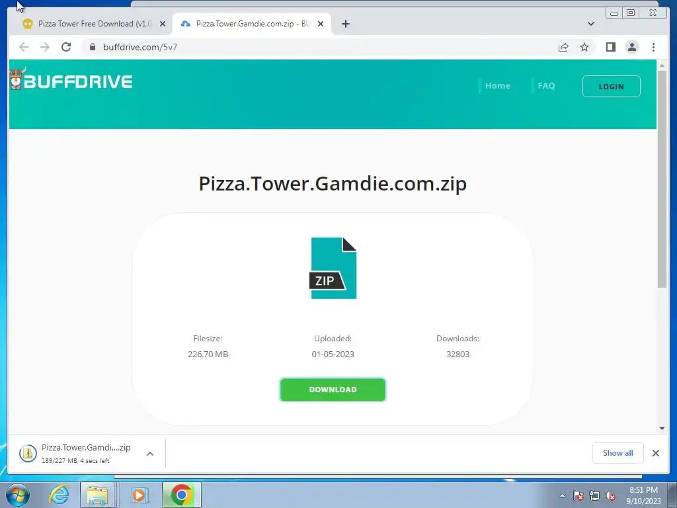Open the taskbar clock showing 8:51 PM
This screenshot has width=677, height=508.
click(643, 495)
